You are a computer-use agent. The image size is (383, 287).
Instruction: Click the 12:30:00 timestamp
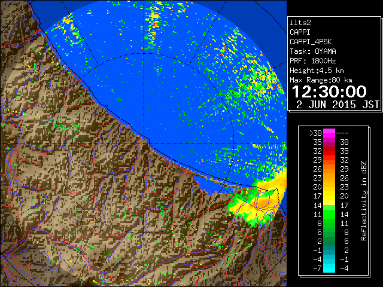[x=329, y=91]
